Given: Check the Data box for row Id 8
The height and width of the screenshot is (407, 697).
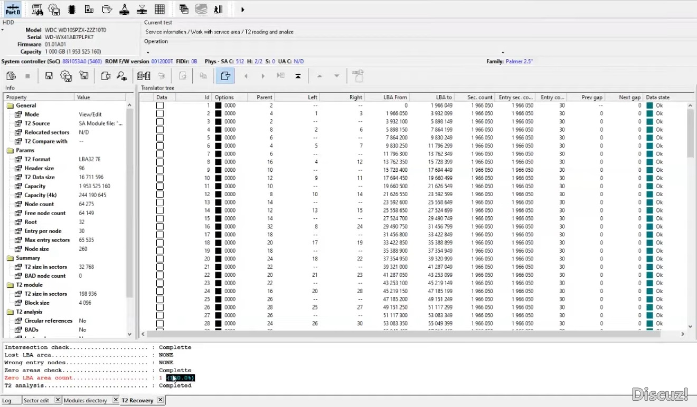Looking at the screenshot, I should tap(160, 162).
